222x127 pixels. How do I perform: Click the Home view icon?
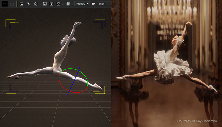tap(36, 4)
